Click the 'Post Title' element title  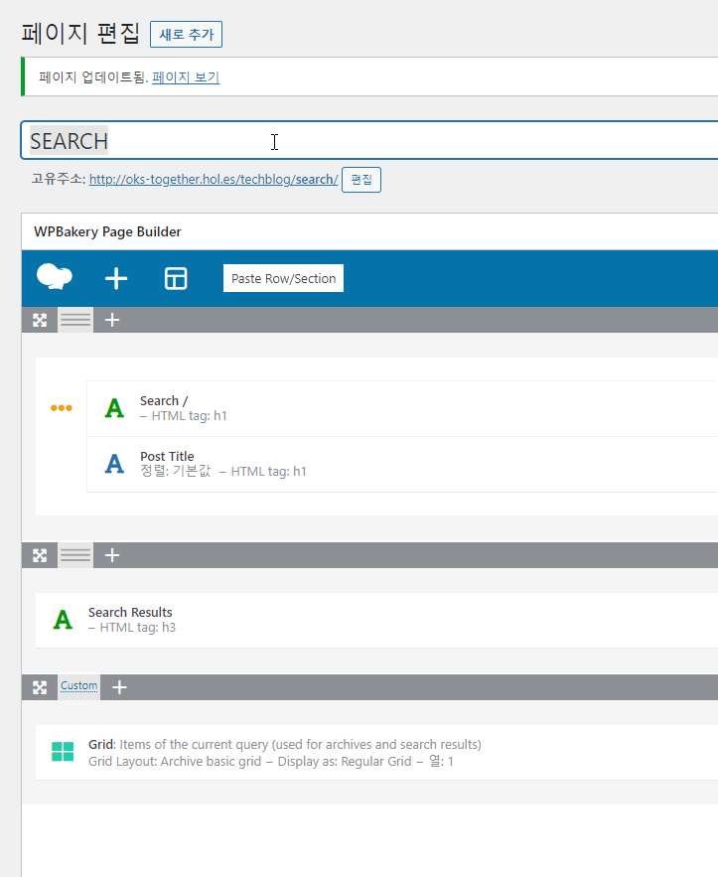coord(167,457)
